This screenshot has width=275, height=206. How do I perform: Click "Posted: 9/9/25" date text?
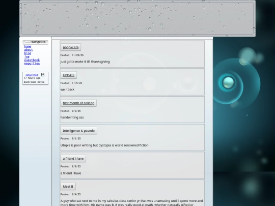pos(70,111)
